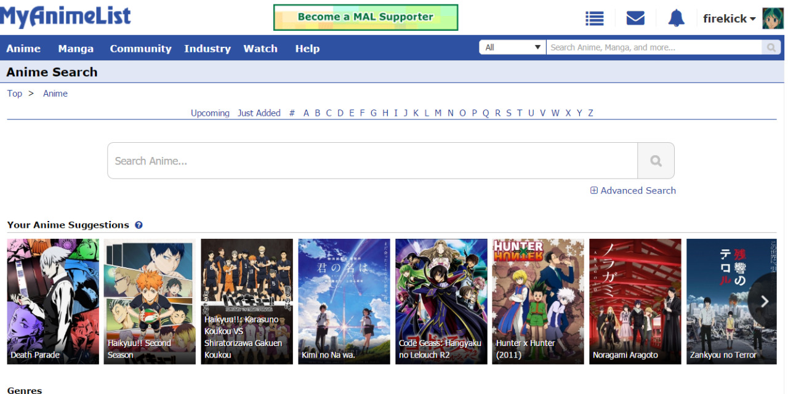Click the Anime Suggestions help icon
The image size is (788, 394).
139,225
